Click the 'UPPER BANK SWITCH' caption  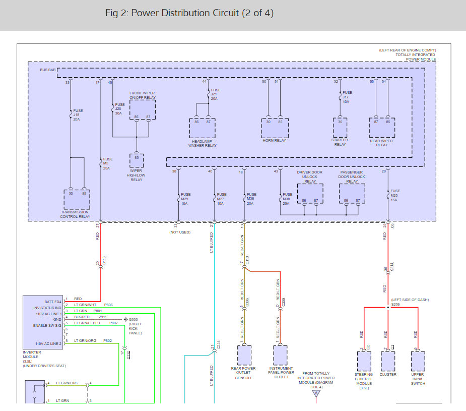tap(418, 379)
